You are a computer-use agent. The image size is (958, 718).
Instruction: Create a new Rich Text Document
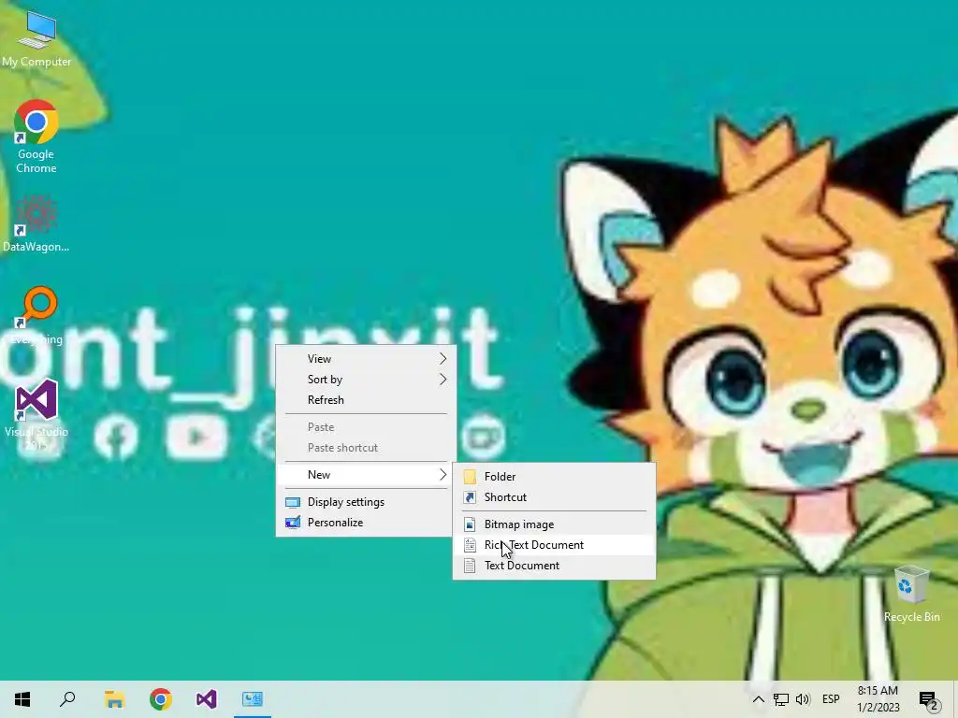(x=554, y=545)
